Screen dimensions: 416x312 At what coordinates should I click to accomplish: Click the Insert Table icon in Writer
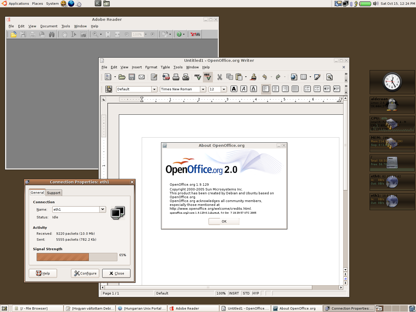tap(304, 77)
